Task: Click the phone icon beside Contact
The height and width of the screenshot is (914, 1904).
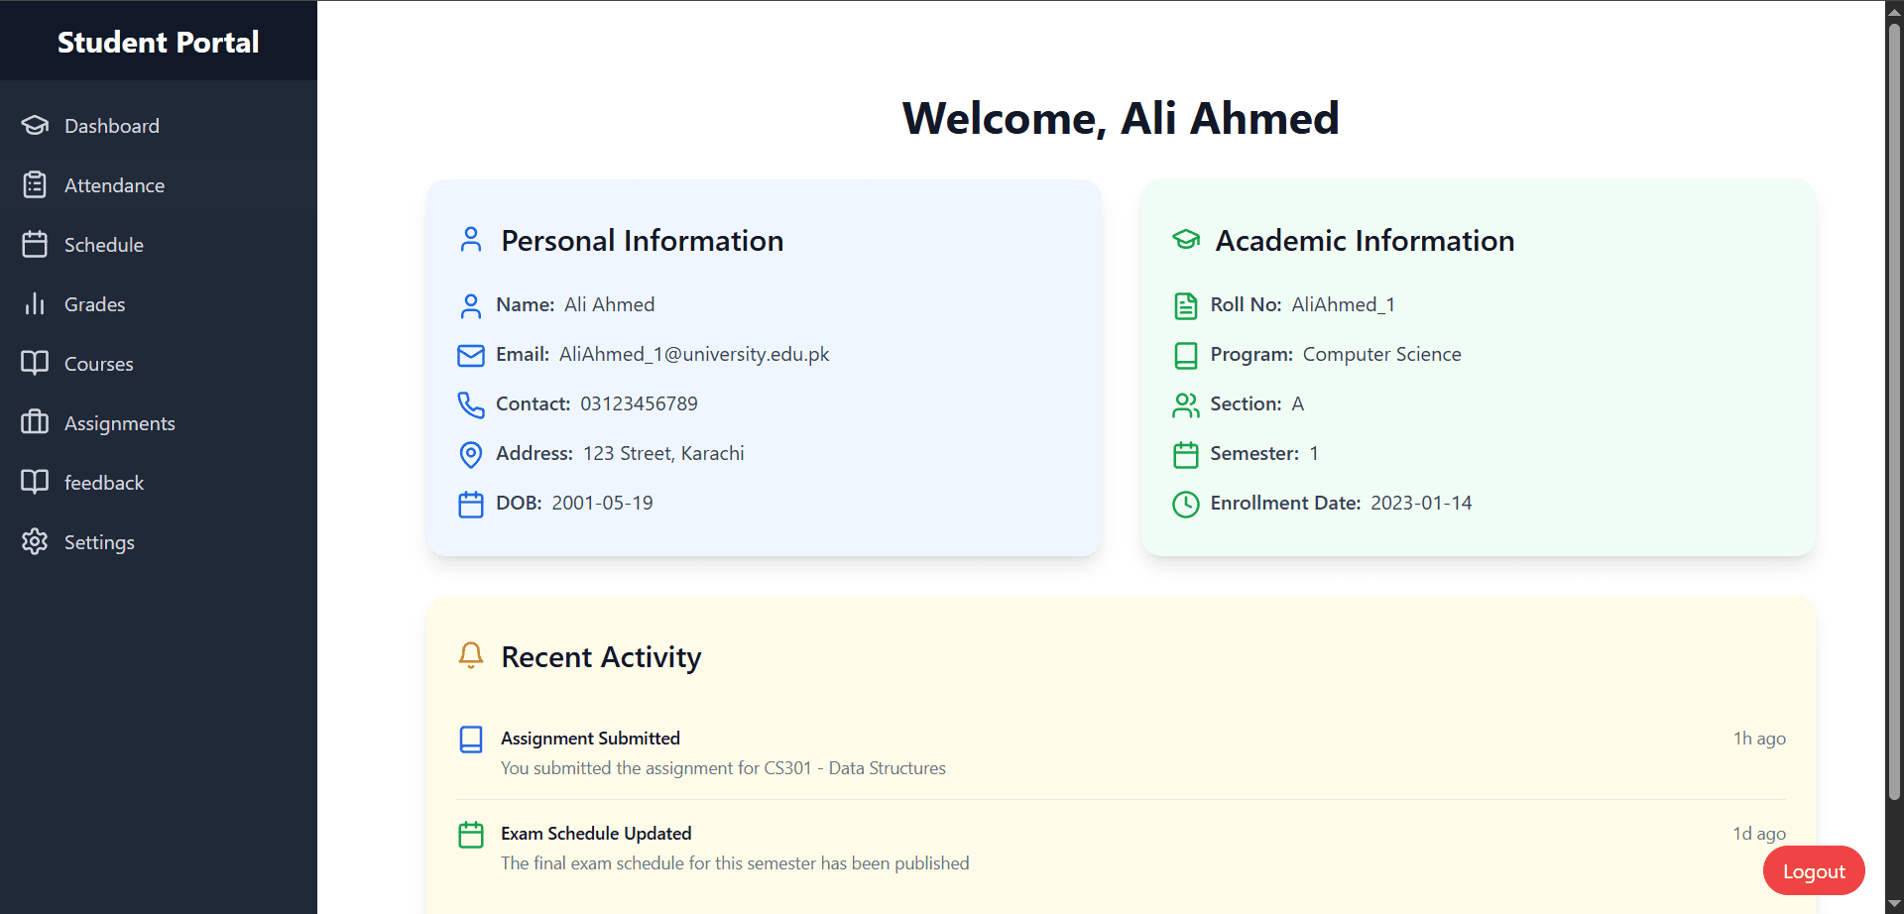Action: point(471,404)
